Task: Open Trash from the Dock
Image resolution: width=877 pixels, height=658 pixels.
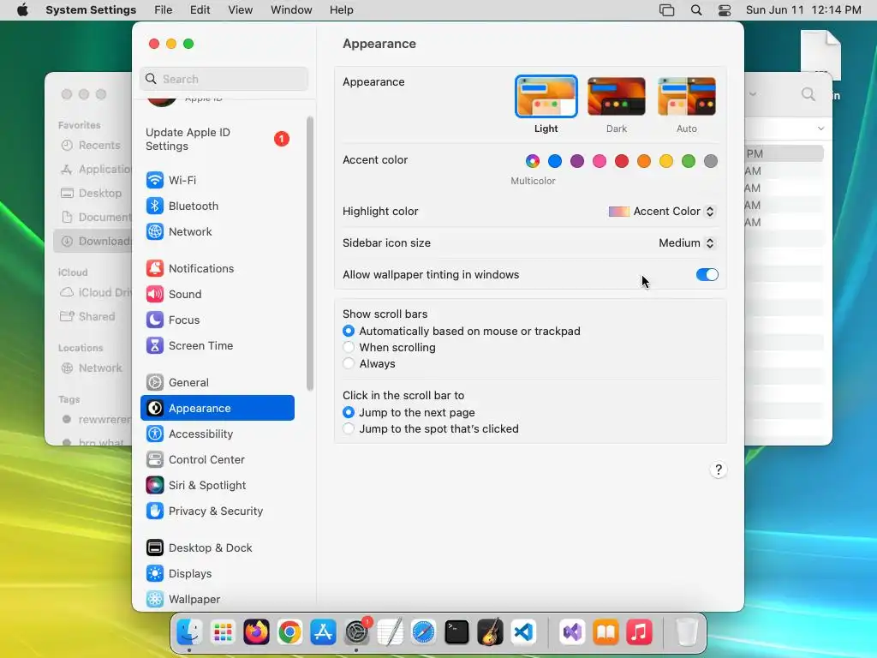Action: click(x=687, y=633)
